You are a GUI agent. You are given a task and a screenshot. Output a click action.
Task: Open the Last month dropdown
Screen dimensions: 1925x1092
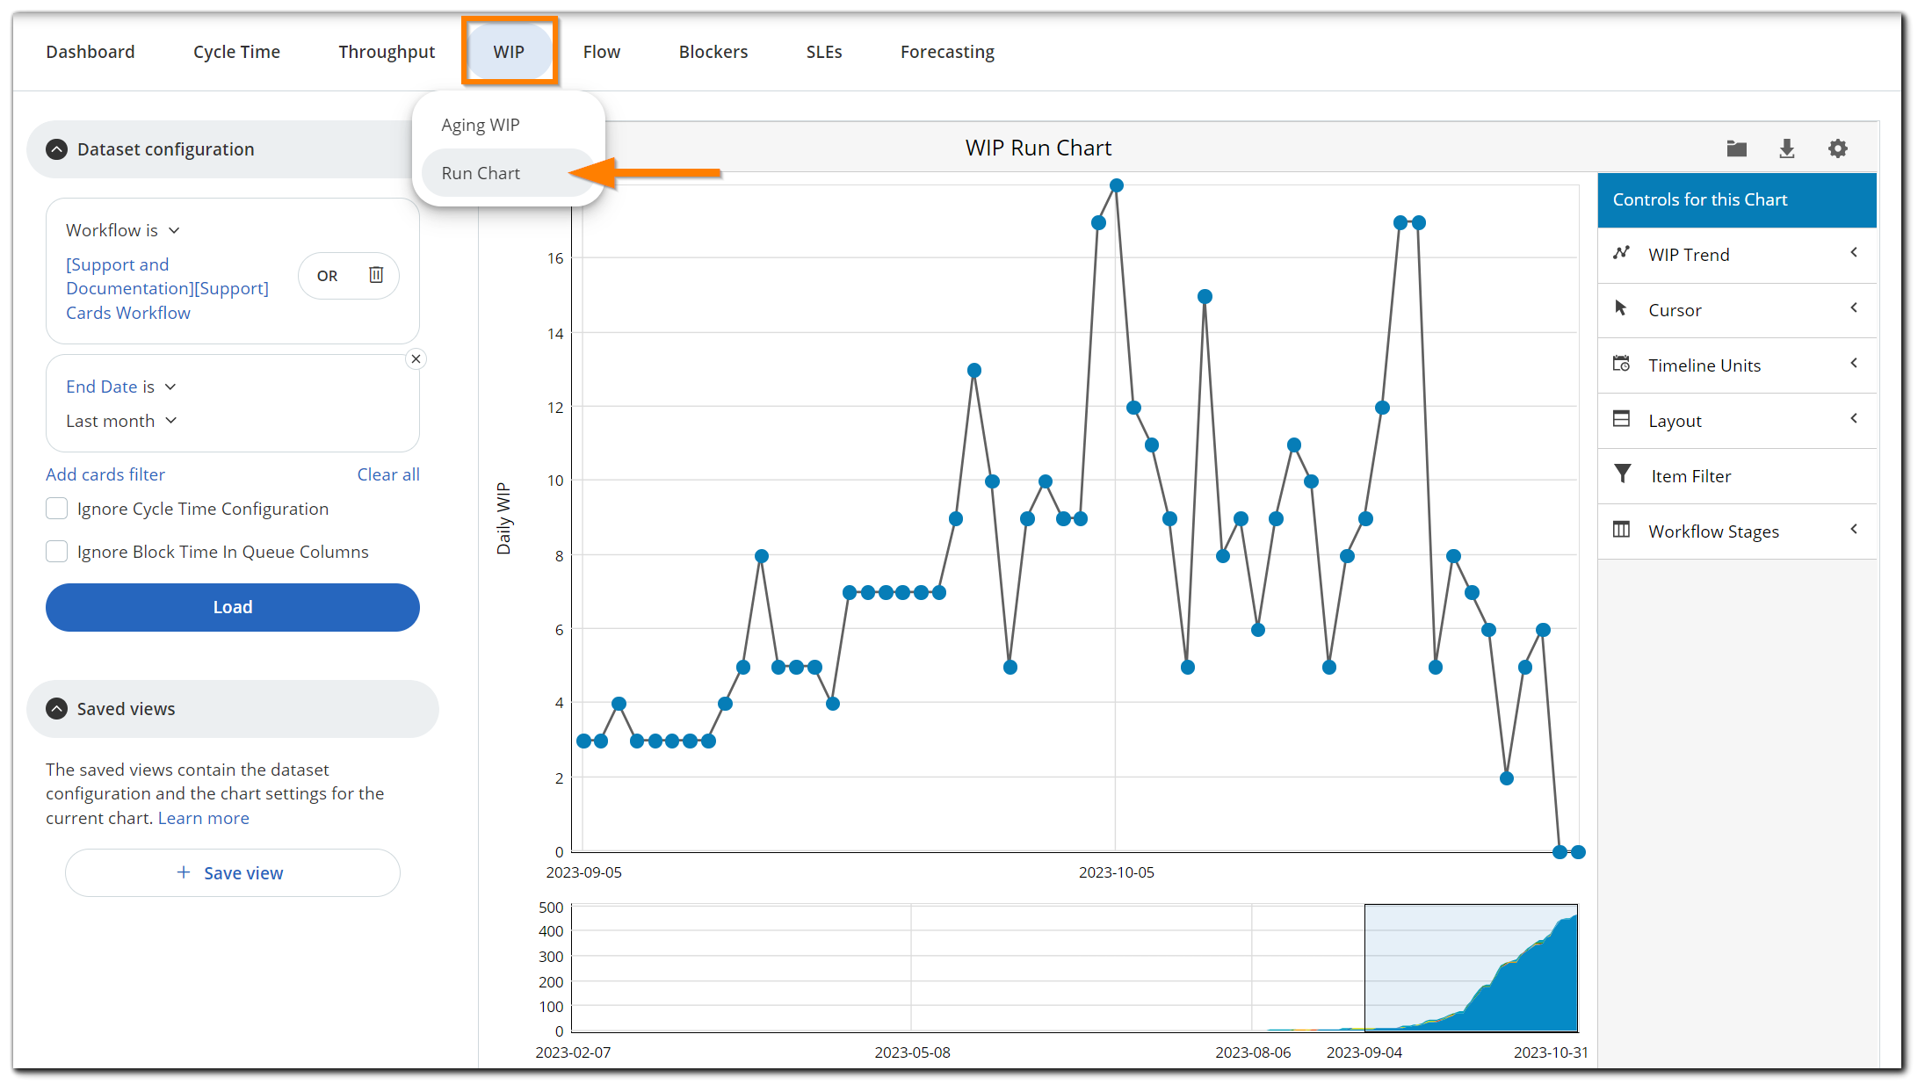click(121, 420)
